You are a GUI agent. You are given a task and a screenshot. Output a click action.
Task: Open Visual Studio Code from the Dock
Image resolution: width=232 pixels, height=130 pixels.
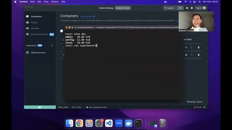point(109,123)
